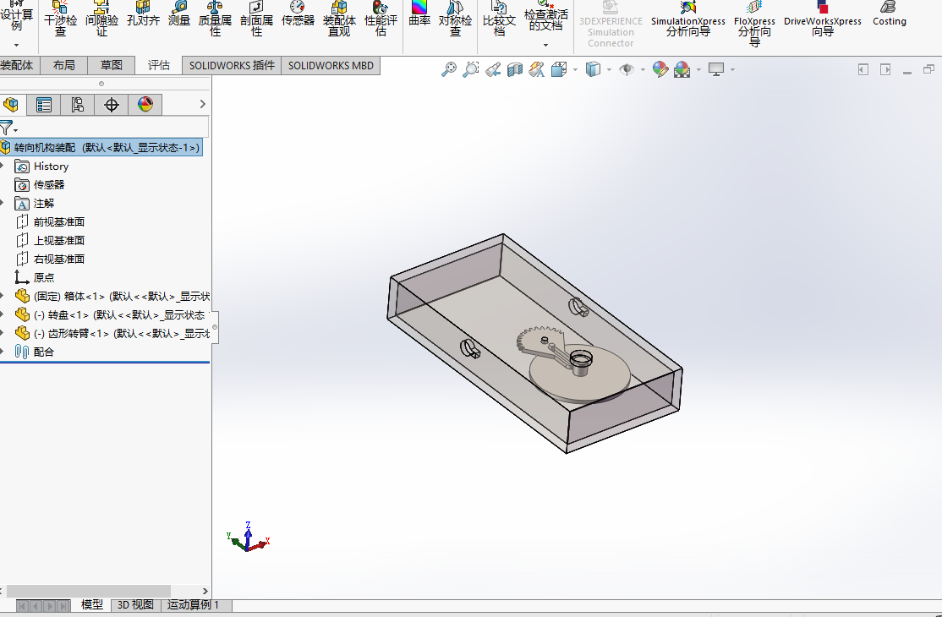Open ConfigurationManager tab

(x=78, y=105)
